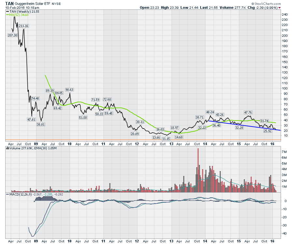
Task: Click the 43.26 price label
Action: [220, 115]
